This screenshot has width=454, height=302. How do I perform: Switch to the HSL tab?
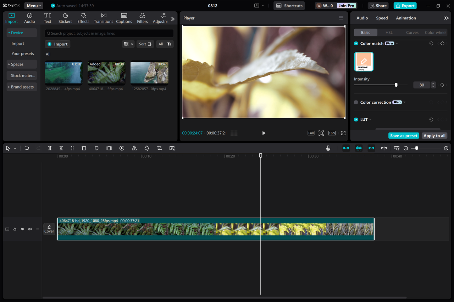[389, 32]
